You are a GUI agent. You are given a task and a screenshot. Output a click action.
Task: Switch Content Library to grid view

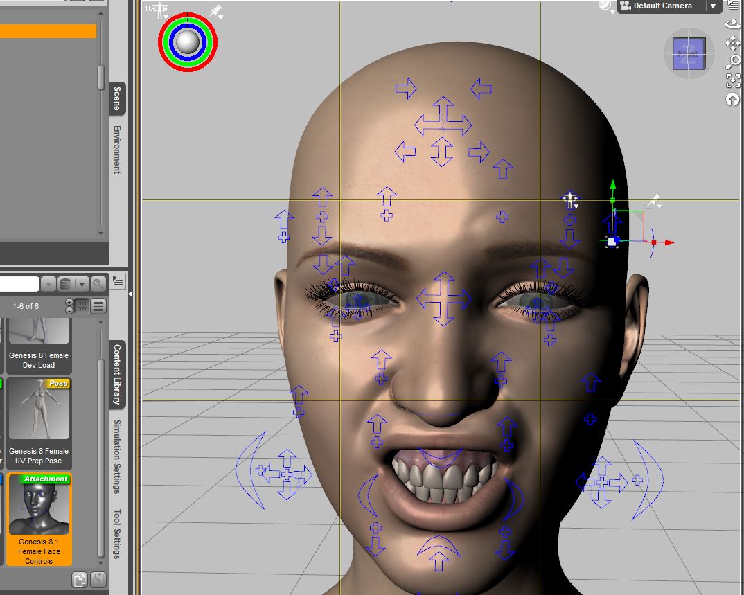click(82, 306)
